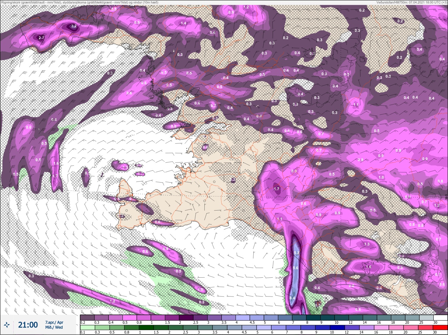This screenshot has height=335, width=448.
Task: Click the Veðurstofan logo icon beside the time
Action: tap(7, 325)
